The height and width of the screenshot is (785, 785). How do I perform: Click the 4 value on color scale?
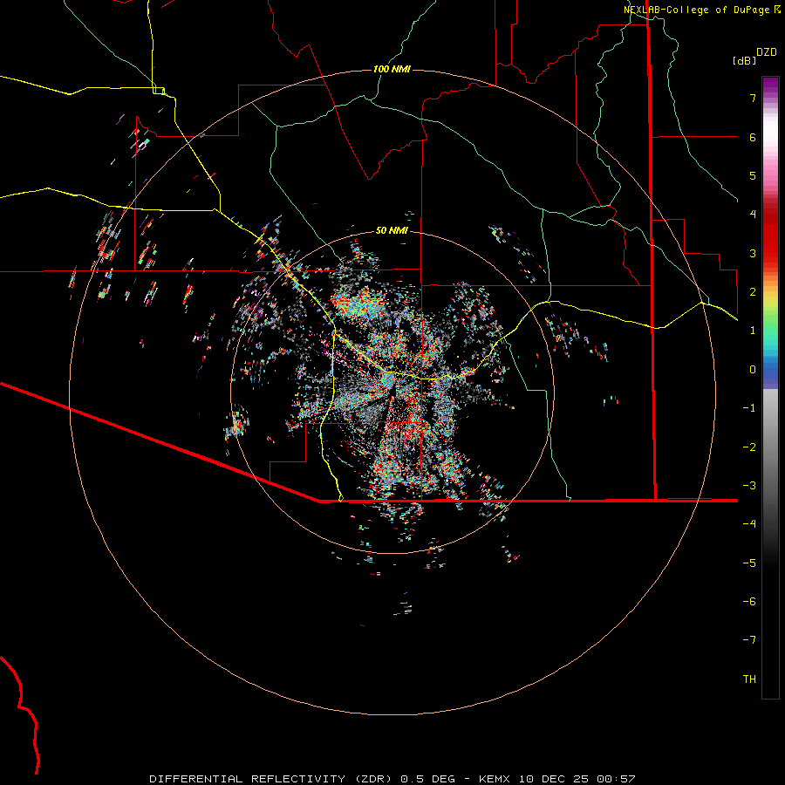tap(753, 215)
